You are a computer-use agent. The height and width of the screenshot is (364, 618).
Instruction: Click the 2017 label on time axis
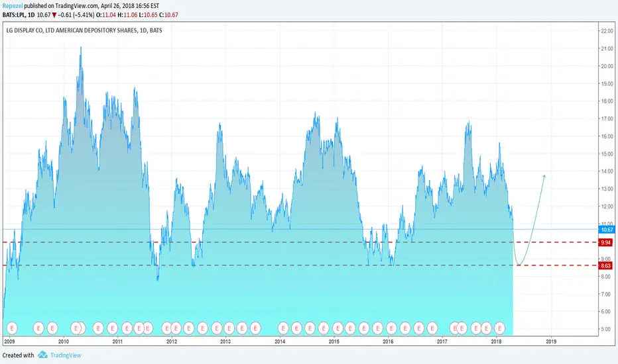[442, 341]
